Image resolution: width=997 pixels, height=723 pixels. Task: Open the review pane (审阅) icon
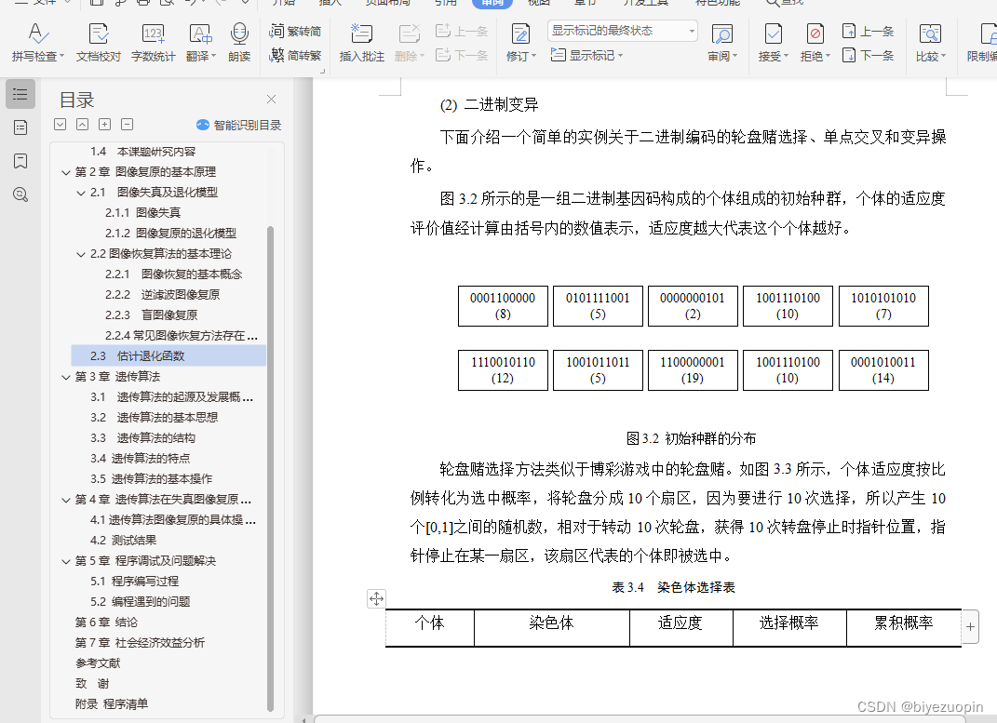coord(722,33)
